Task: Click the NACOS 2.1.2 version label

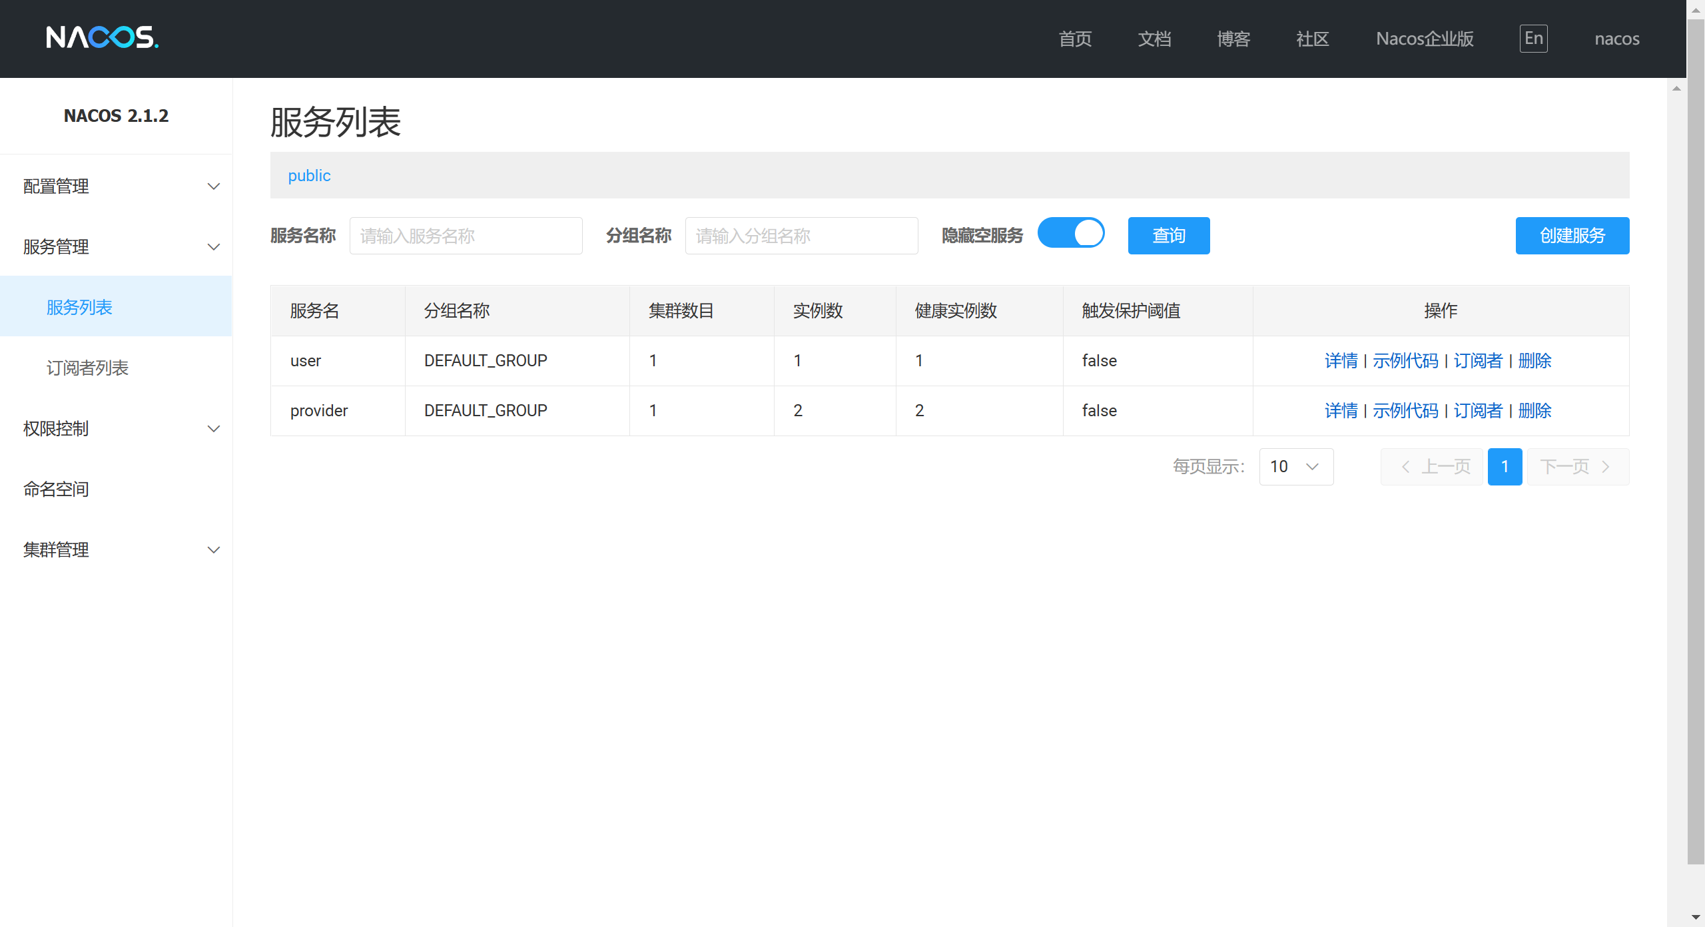Action: point(116,116)
